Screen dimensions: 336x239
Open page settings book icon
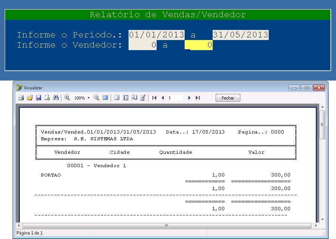tap(134, 98)
